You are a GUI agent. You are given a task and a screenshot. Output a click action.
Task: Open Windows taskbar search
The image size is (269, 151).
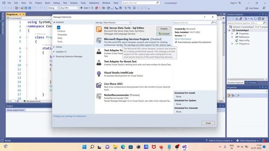(x=92, y=147)
